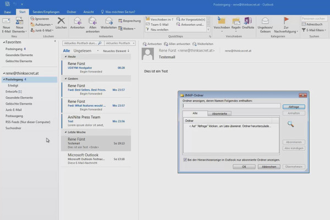Forward mail with ribbon Weiterleiten icon
Screen dimensions: 330x220
pos(108,21)
